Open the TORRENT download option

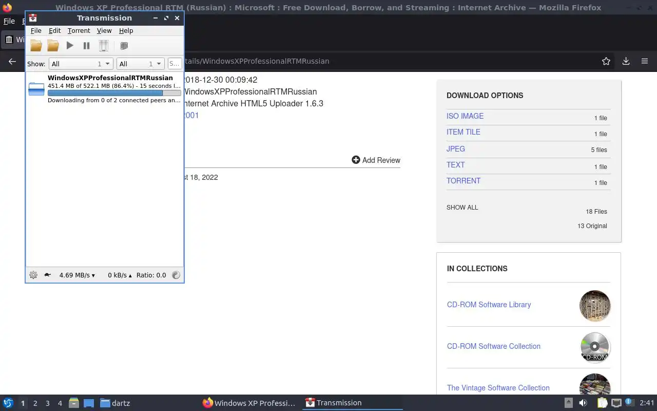point(463,181)
